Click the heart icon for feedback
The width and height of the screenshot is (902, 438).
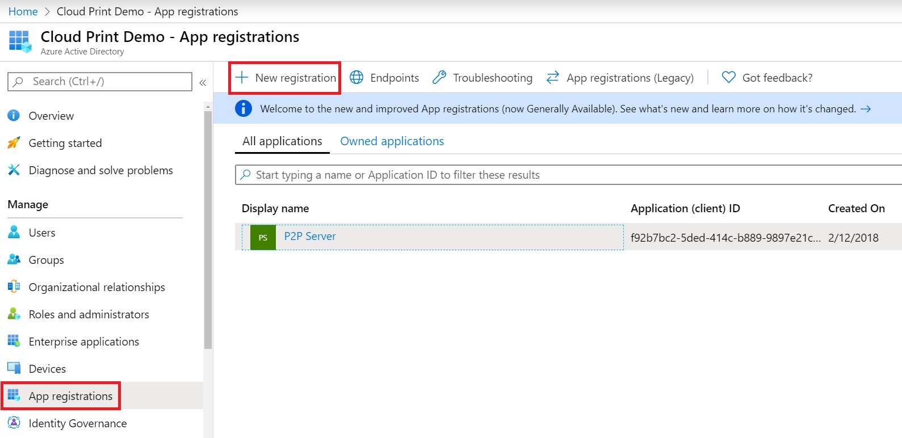pyautogui.click(x=728, y=78)
